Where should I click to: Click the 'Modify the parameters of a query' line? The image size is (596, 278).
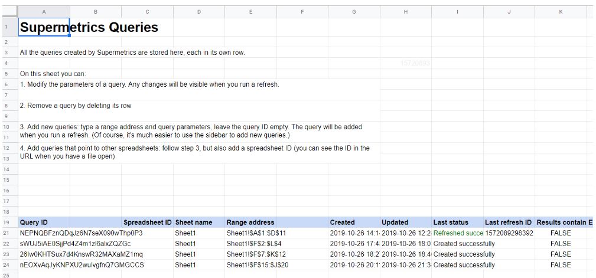click(149, 84)
